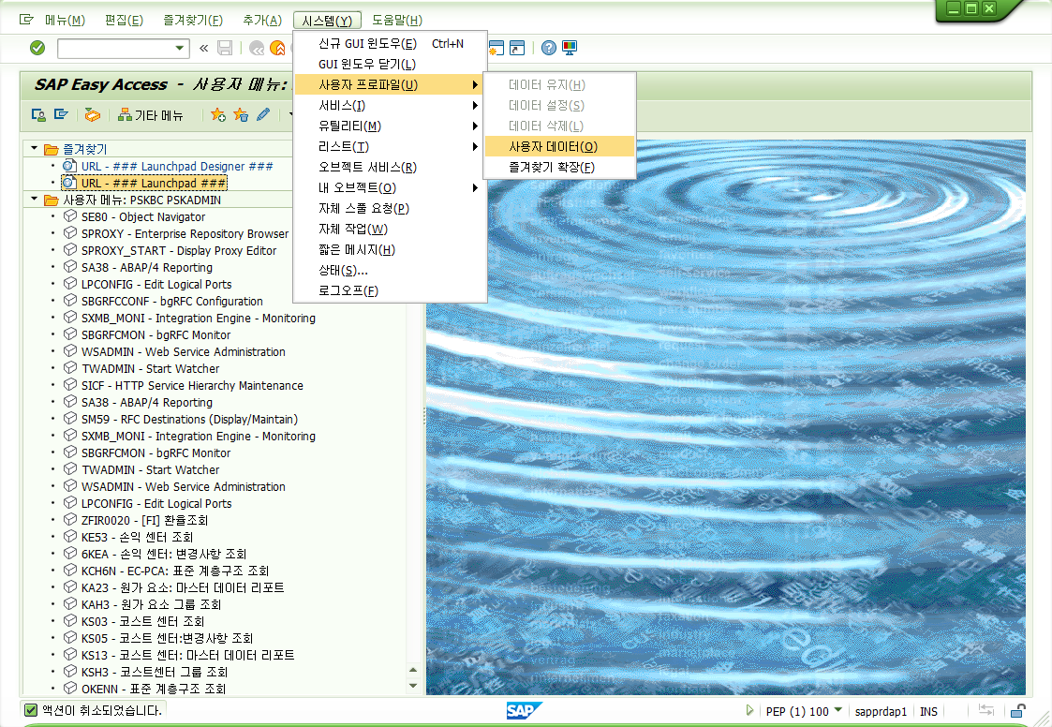Open SE80 - Object Navigator tree item
The height and width of the screenshot is (727, 1052).
pos(142,216)
